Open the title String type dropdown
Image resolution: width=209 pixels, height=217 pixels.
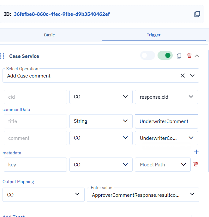click(x=101, y=121)
